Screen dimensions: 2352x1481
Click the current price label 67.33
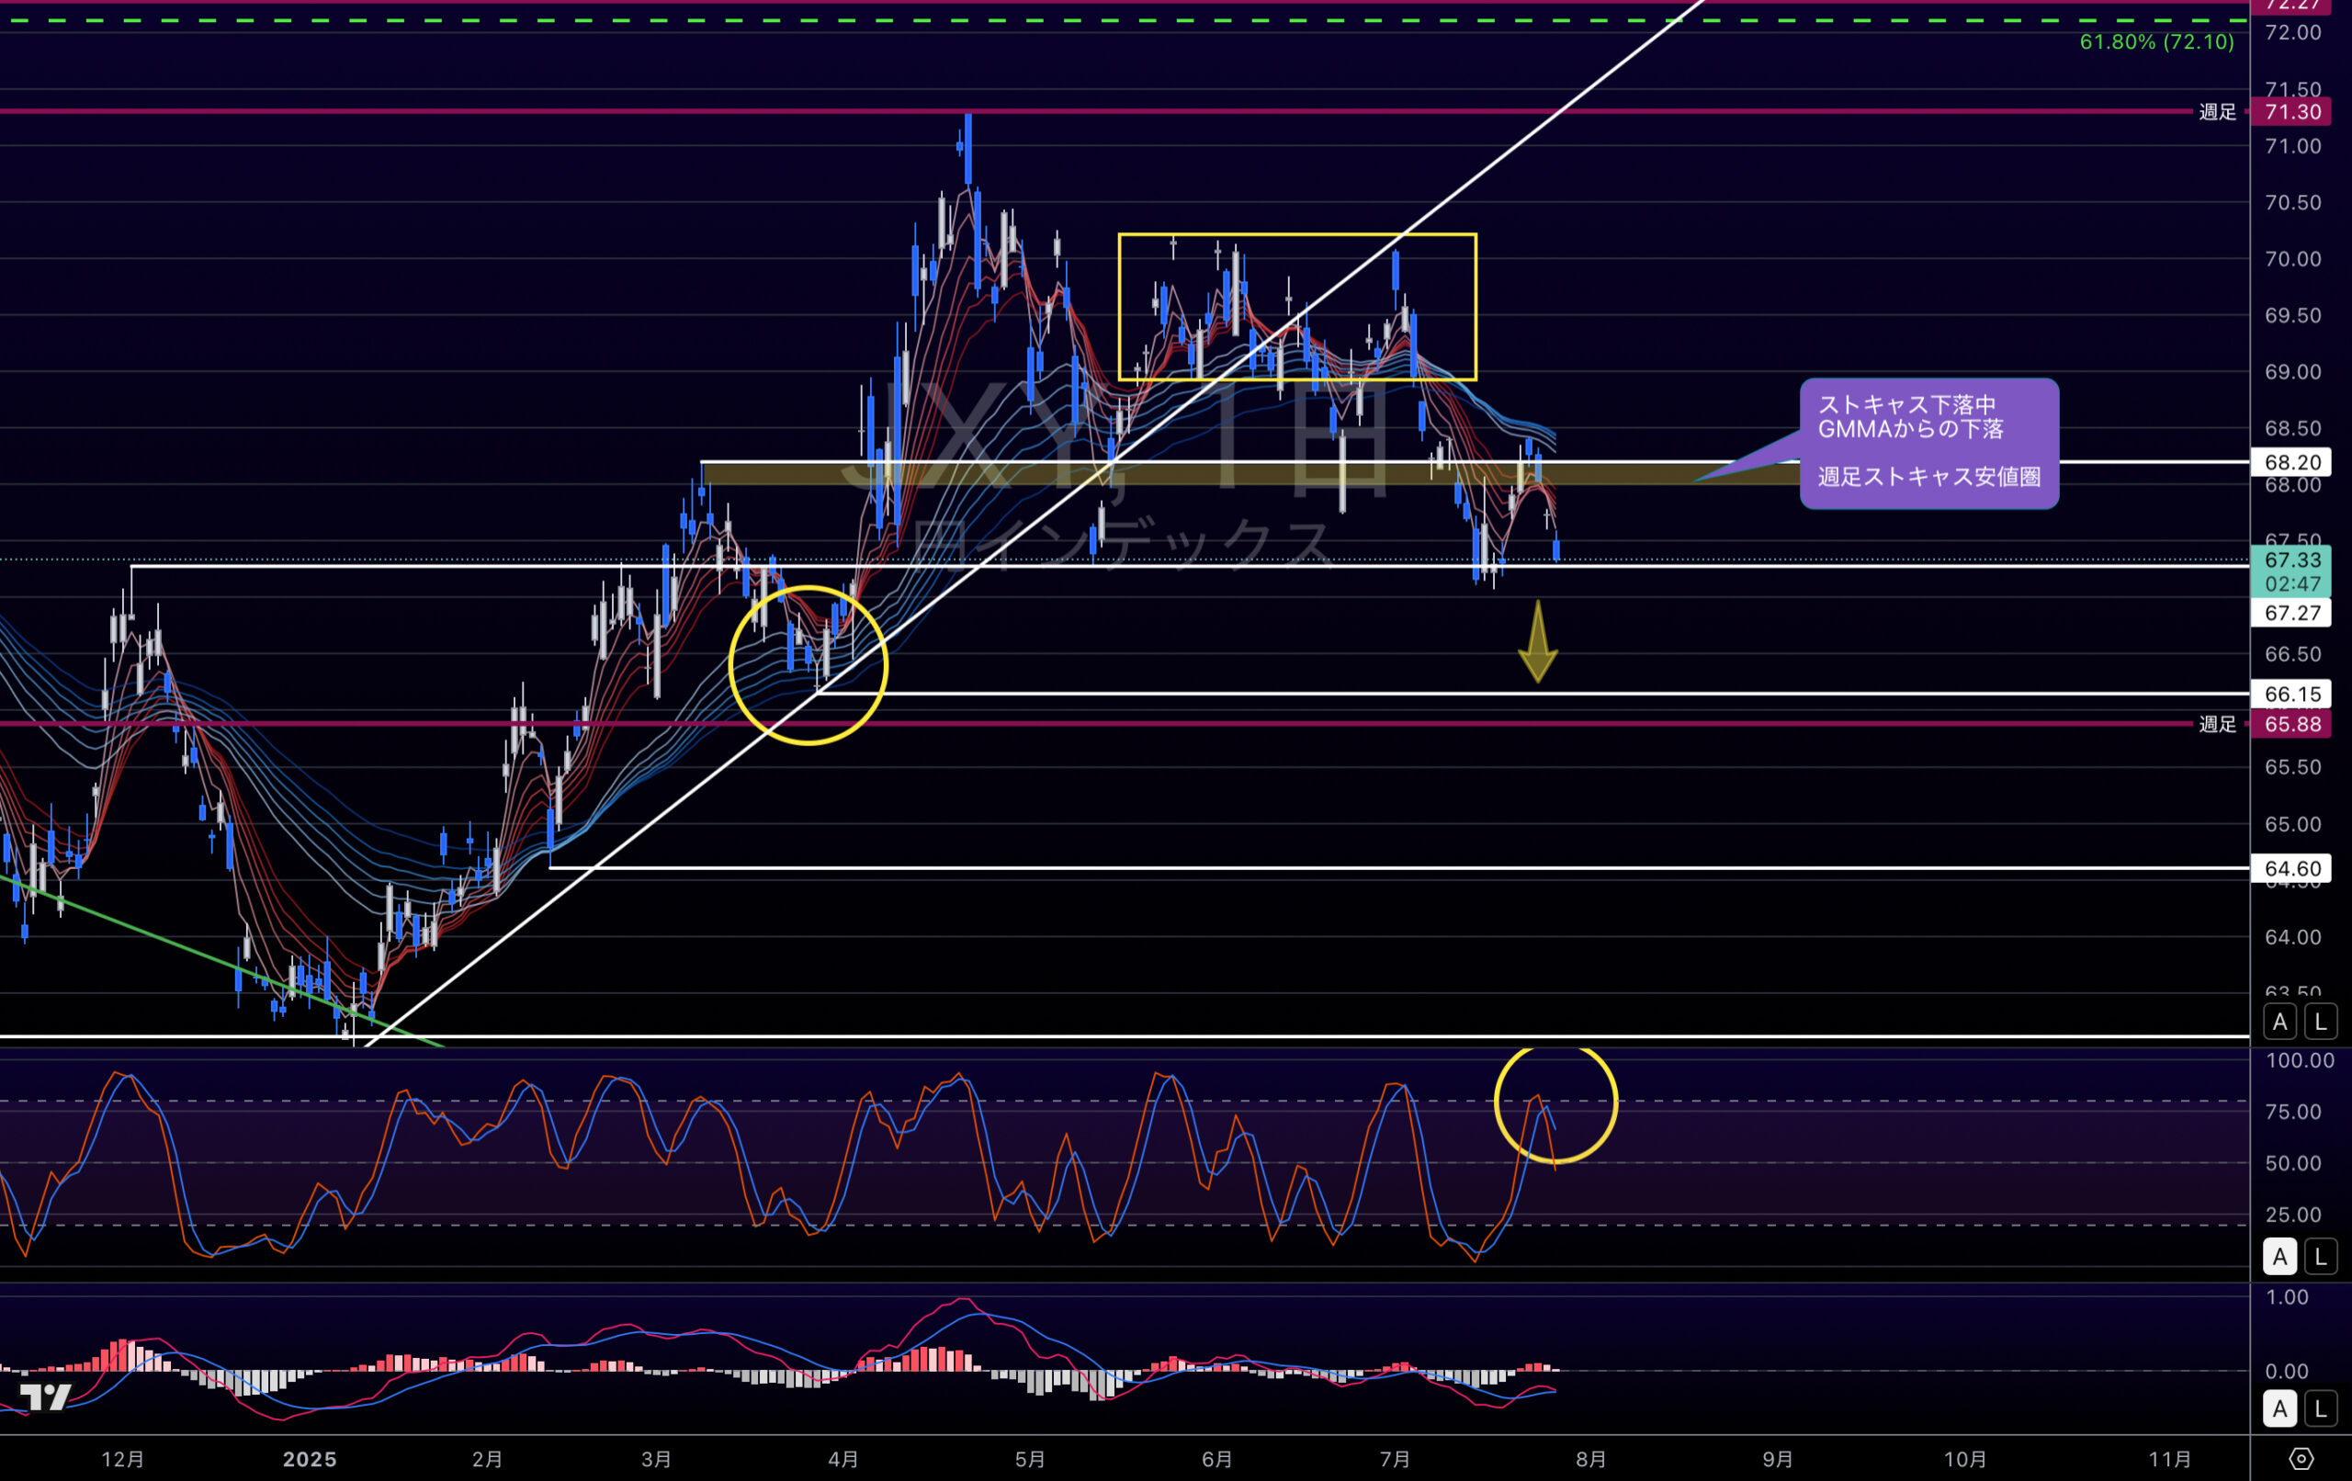2291,560
